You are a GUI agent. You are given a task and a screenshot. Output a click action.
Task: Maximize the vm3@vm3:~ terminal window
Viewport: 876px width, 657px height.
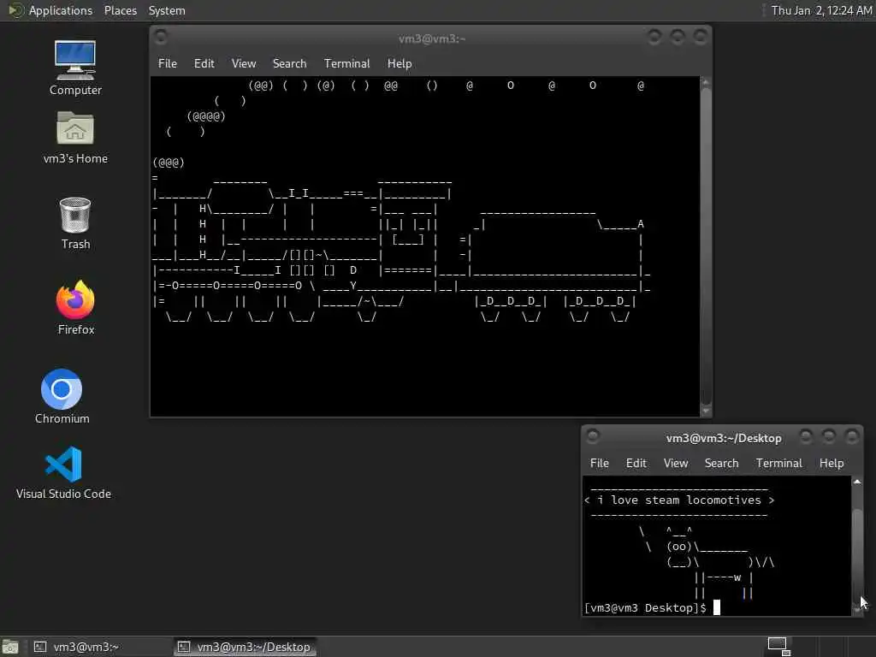[678, 38]
